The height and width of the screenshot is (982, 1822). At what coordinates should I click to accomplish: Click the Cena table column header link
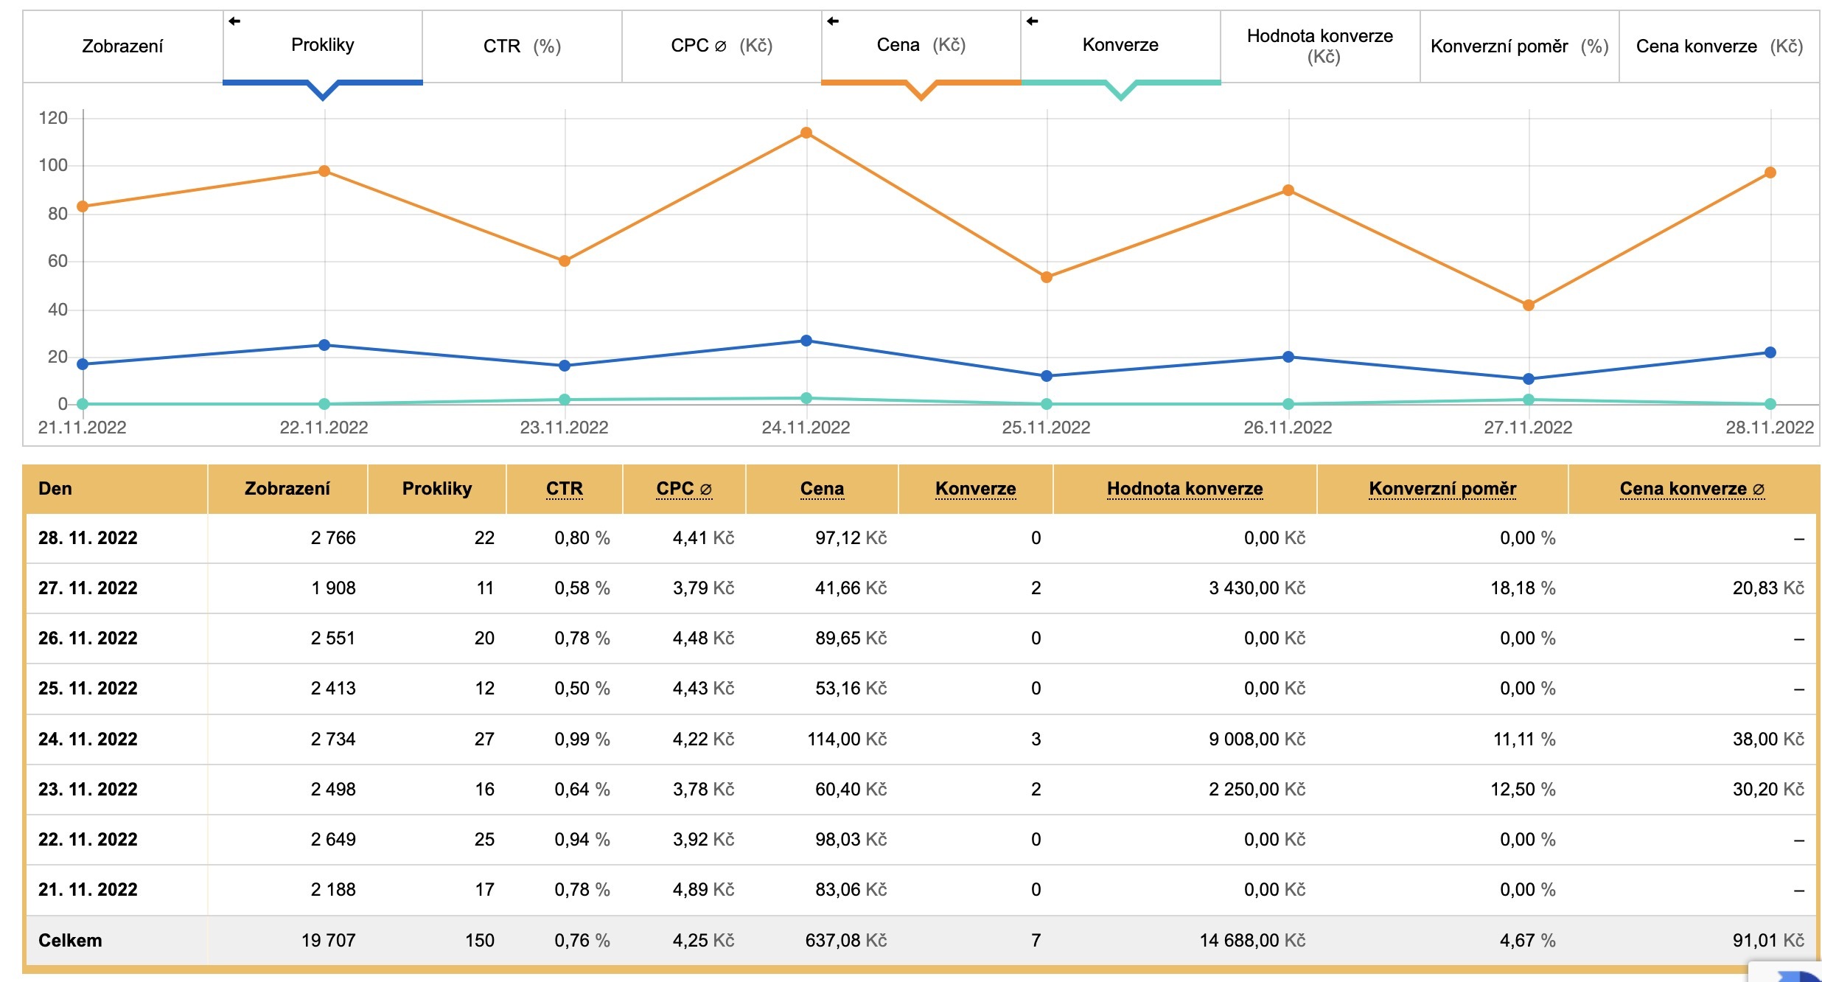822,489
